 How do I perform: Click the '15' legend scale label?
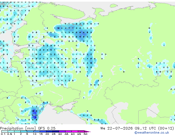pos(41,134)
